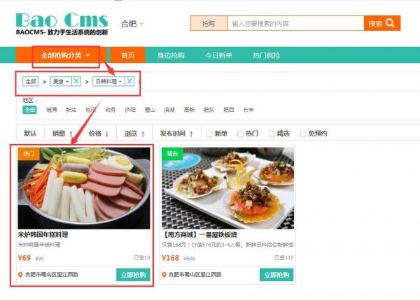The width and height of the screenshot is (420, 300).
Task: Sort by 发布时间 arrow
Action: click(191, 134)
